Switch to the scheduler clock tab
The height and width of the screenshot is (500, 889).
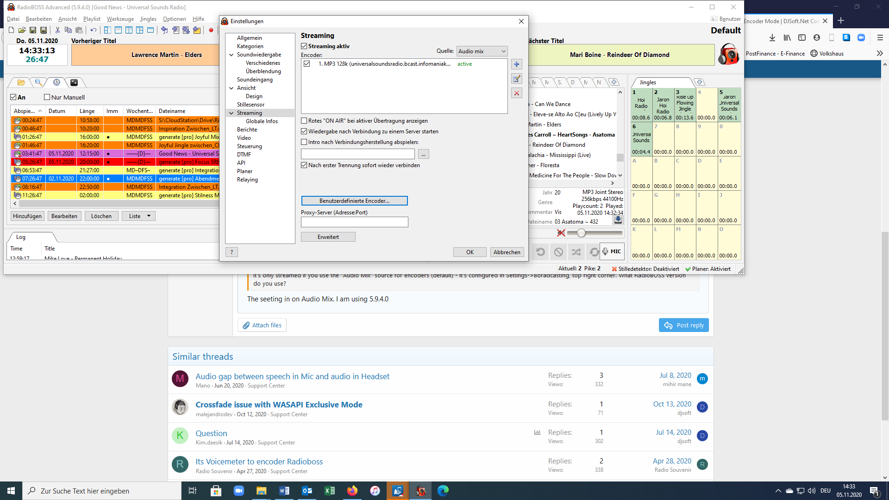coord(56,82)
